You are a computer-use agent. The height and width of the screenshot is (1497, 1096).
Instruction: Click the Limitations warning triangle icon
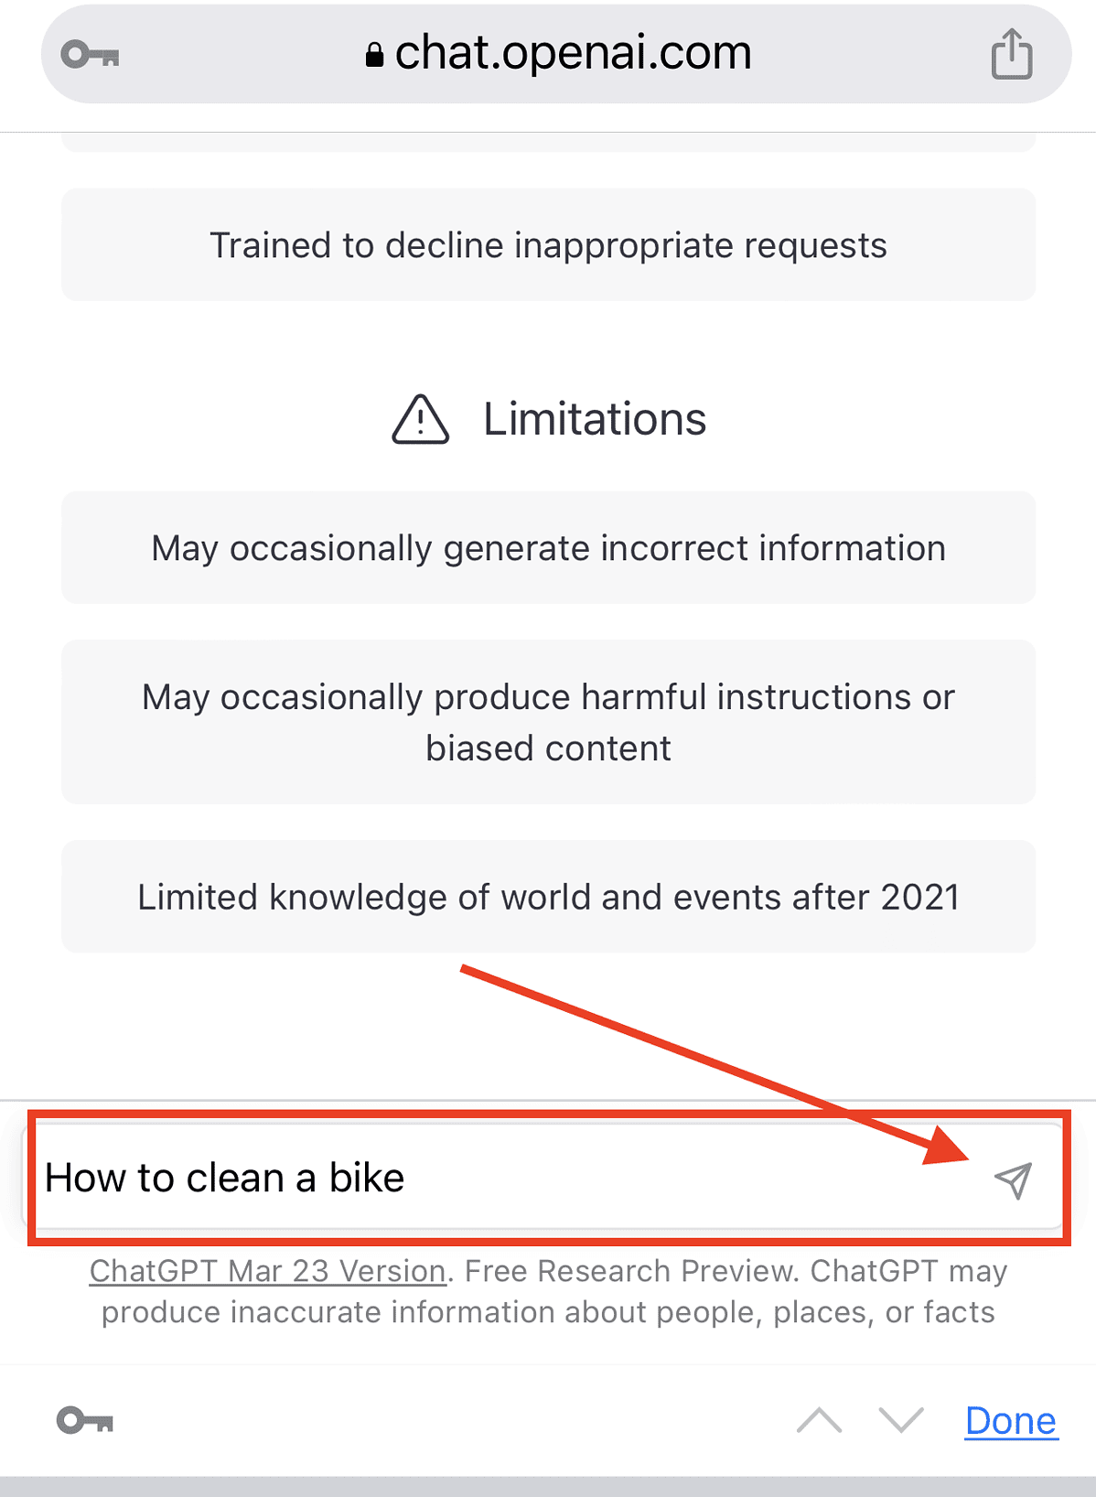coord(420,419)
